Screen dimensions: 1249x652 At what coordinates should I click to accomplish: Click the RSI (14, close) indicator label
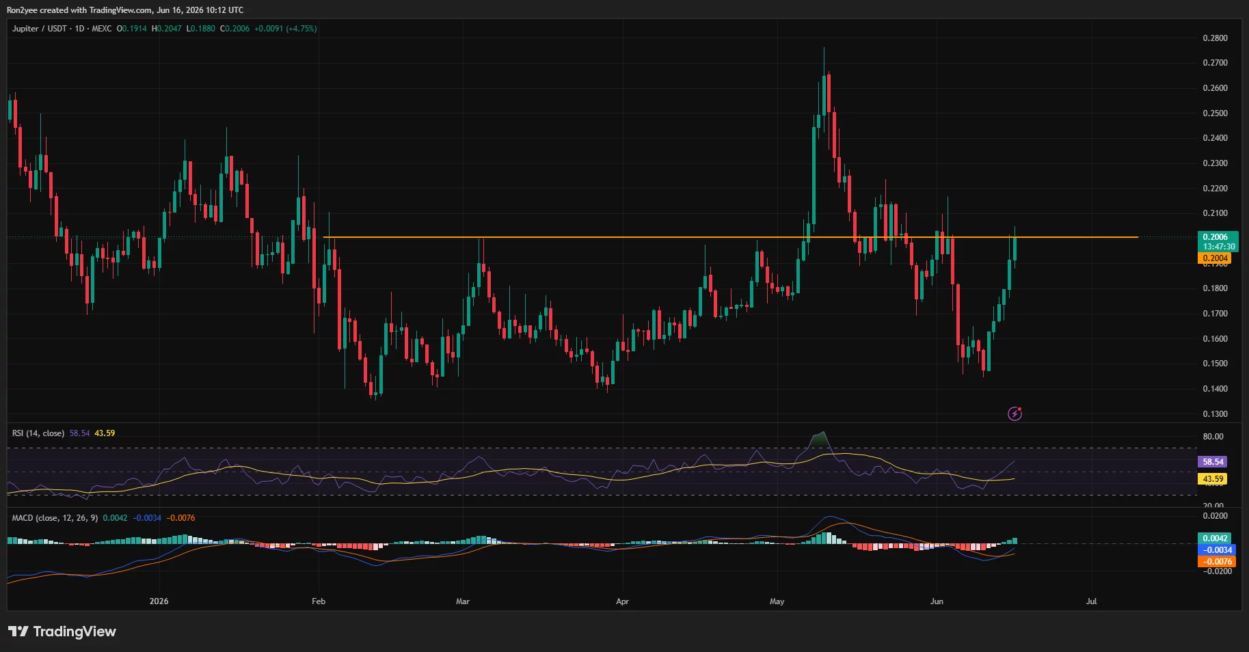pos(38,433)
